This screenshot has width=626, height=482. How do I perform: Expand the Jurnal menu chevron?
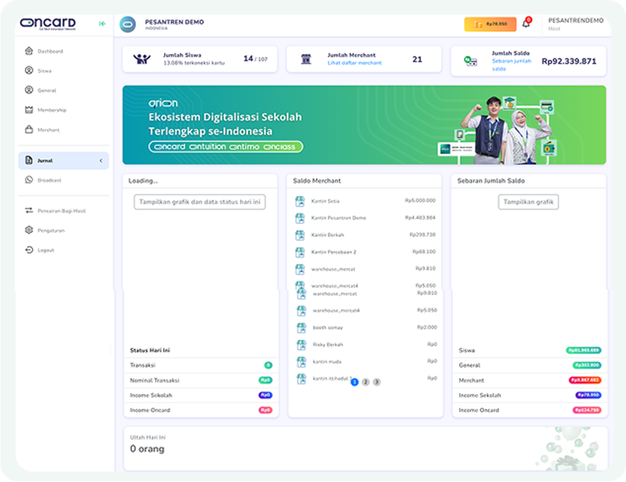pyautogui.click(x=101, y=161)
